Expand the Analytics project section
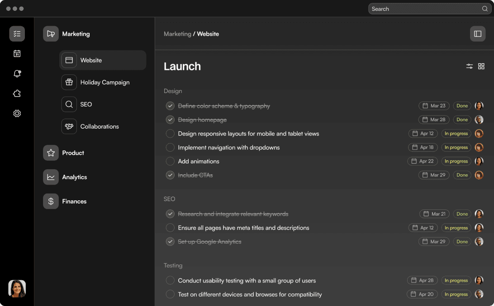The width and height of the screenshot is (494, 306). [75, 177]
